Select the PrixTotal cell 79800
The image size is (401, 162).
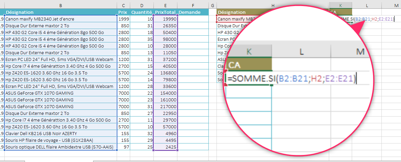[166, 79]
